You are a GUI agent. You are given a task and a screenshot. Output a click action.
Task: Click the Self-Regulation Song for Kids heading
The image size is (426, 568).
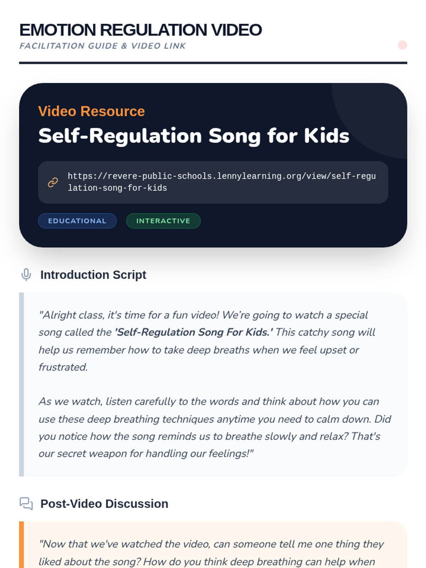[x=194, y=136]
